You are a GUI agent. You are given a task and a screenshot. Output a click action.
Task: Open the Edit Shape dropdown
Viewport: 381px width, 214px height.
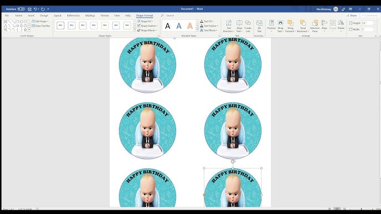[40, 22]
